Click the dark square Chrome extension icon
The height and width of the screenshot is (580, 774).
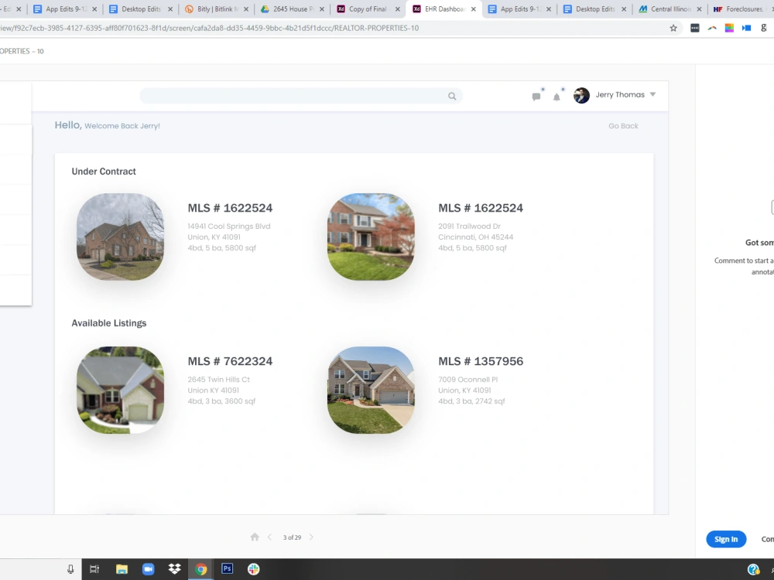tap(694, 28)
